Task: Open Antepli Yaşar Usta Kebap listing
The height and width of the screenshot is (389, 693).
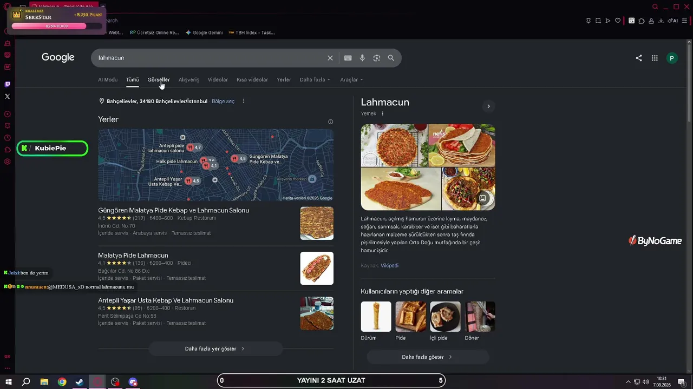Action: [x=166, y=300]
